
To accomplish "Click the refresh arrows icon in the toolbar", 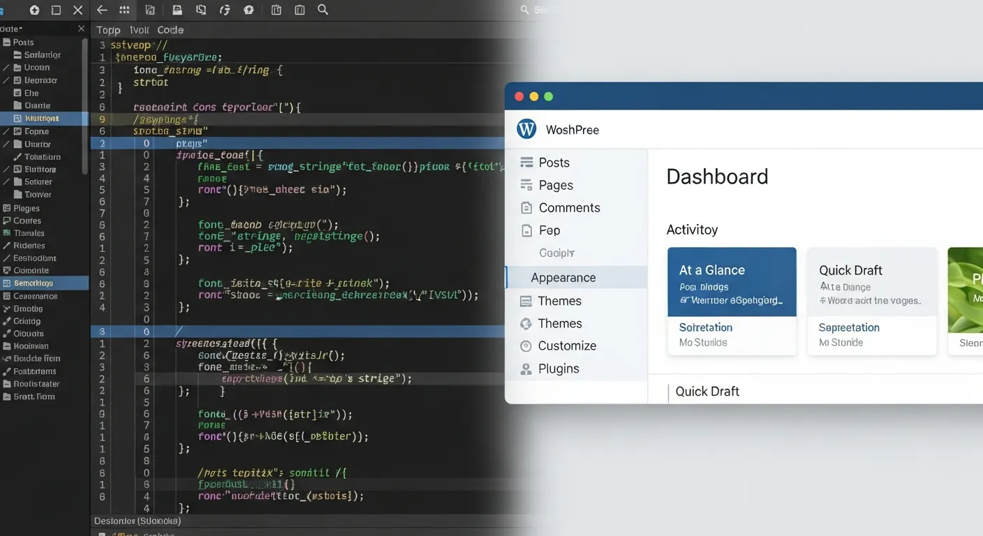I will pyautogui.click(x=225, y=10).
